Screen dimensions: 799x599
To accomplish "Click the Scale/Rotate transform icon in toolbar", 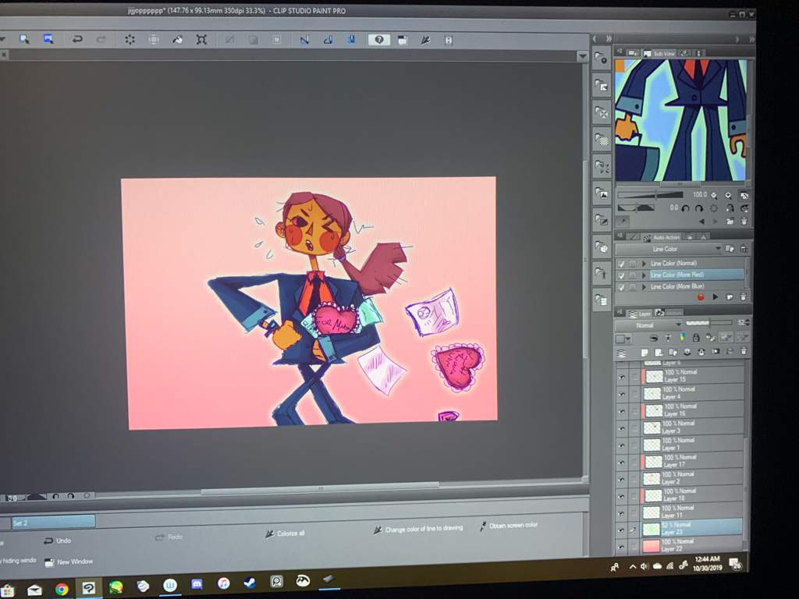I will pyautogui.click(x=202, y=40).
